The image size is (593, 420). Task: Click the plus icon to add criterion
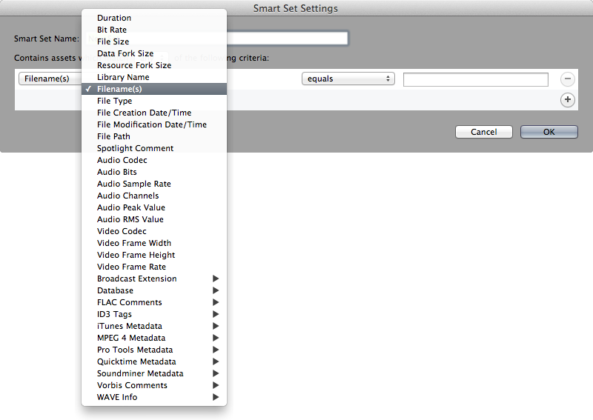pyautogui.click(x=567, y=99)
